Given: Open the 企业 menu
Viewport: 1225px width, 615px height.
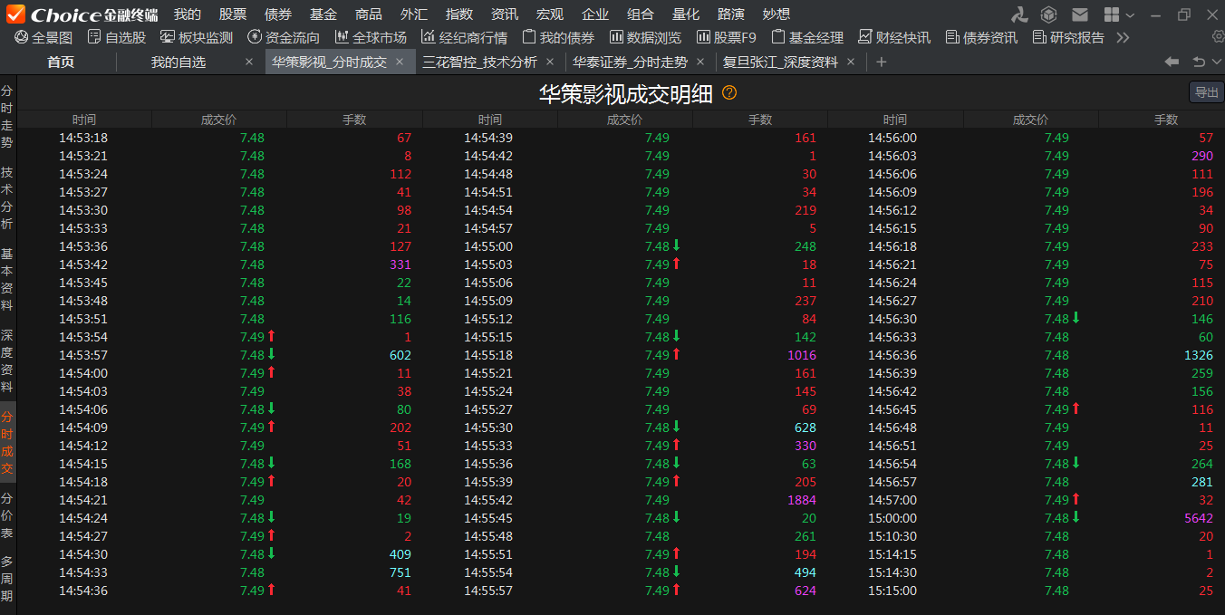Looking at the screenshot, I should point(595,14).
